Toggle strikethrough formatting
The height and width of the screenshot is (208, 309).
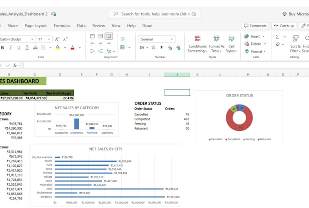35,48
